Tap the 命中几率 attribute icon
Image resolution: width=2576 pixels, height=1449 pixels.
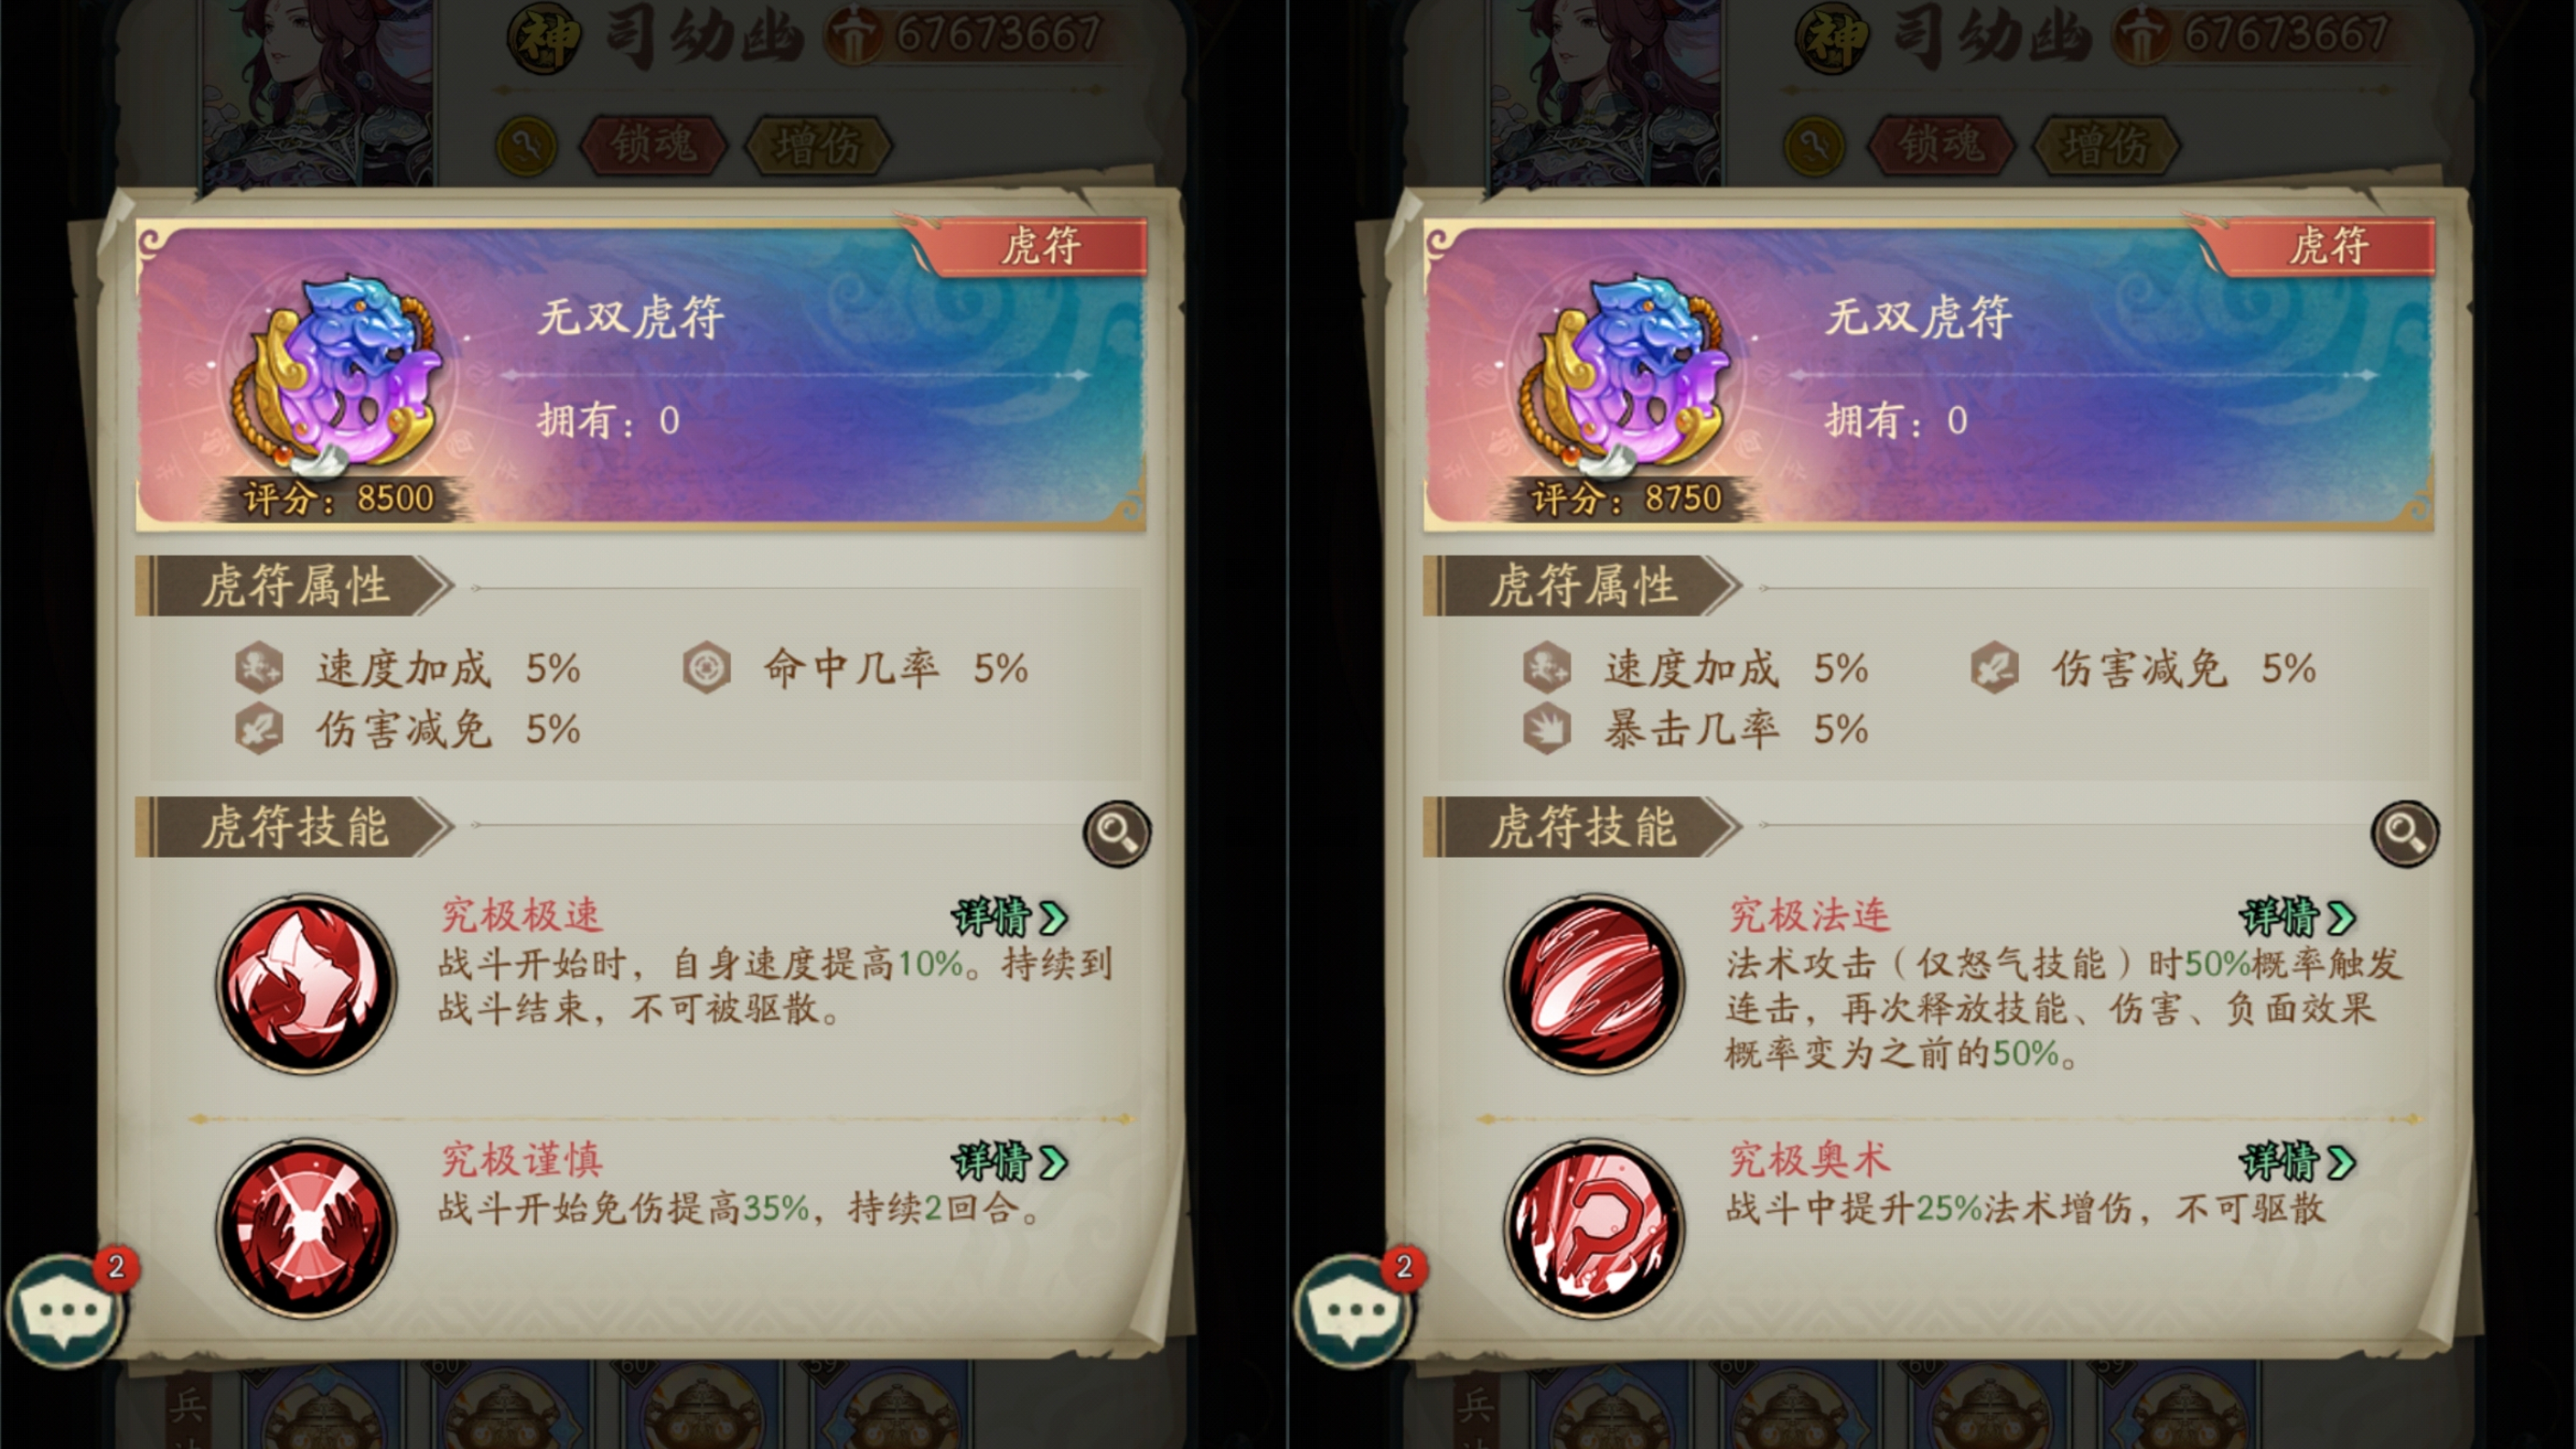click(x=706, y=668)
